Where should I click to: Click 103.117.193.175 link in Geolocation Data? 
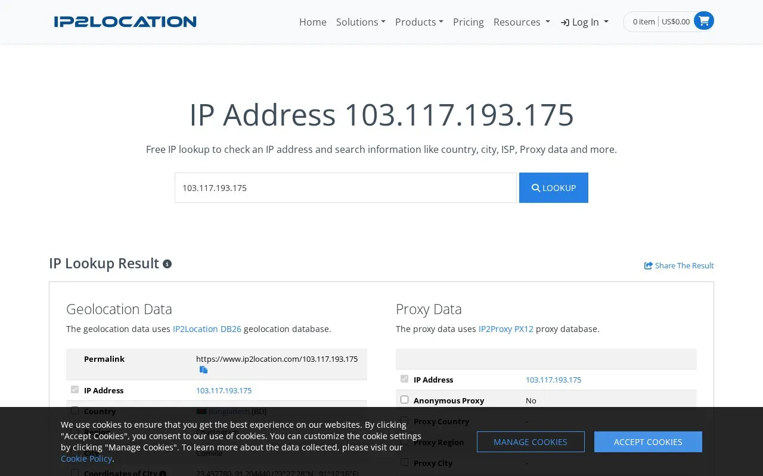point(224,390)
